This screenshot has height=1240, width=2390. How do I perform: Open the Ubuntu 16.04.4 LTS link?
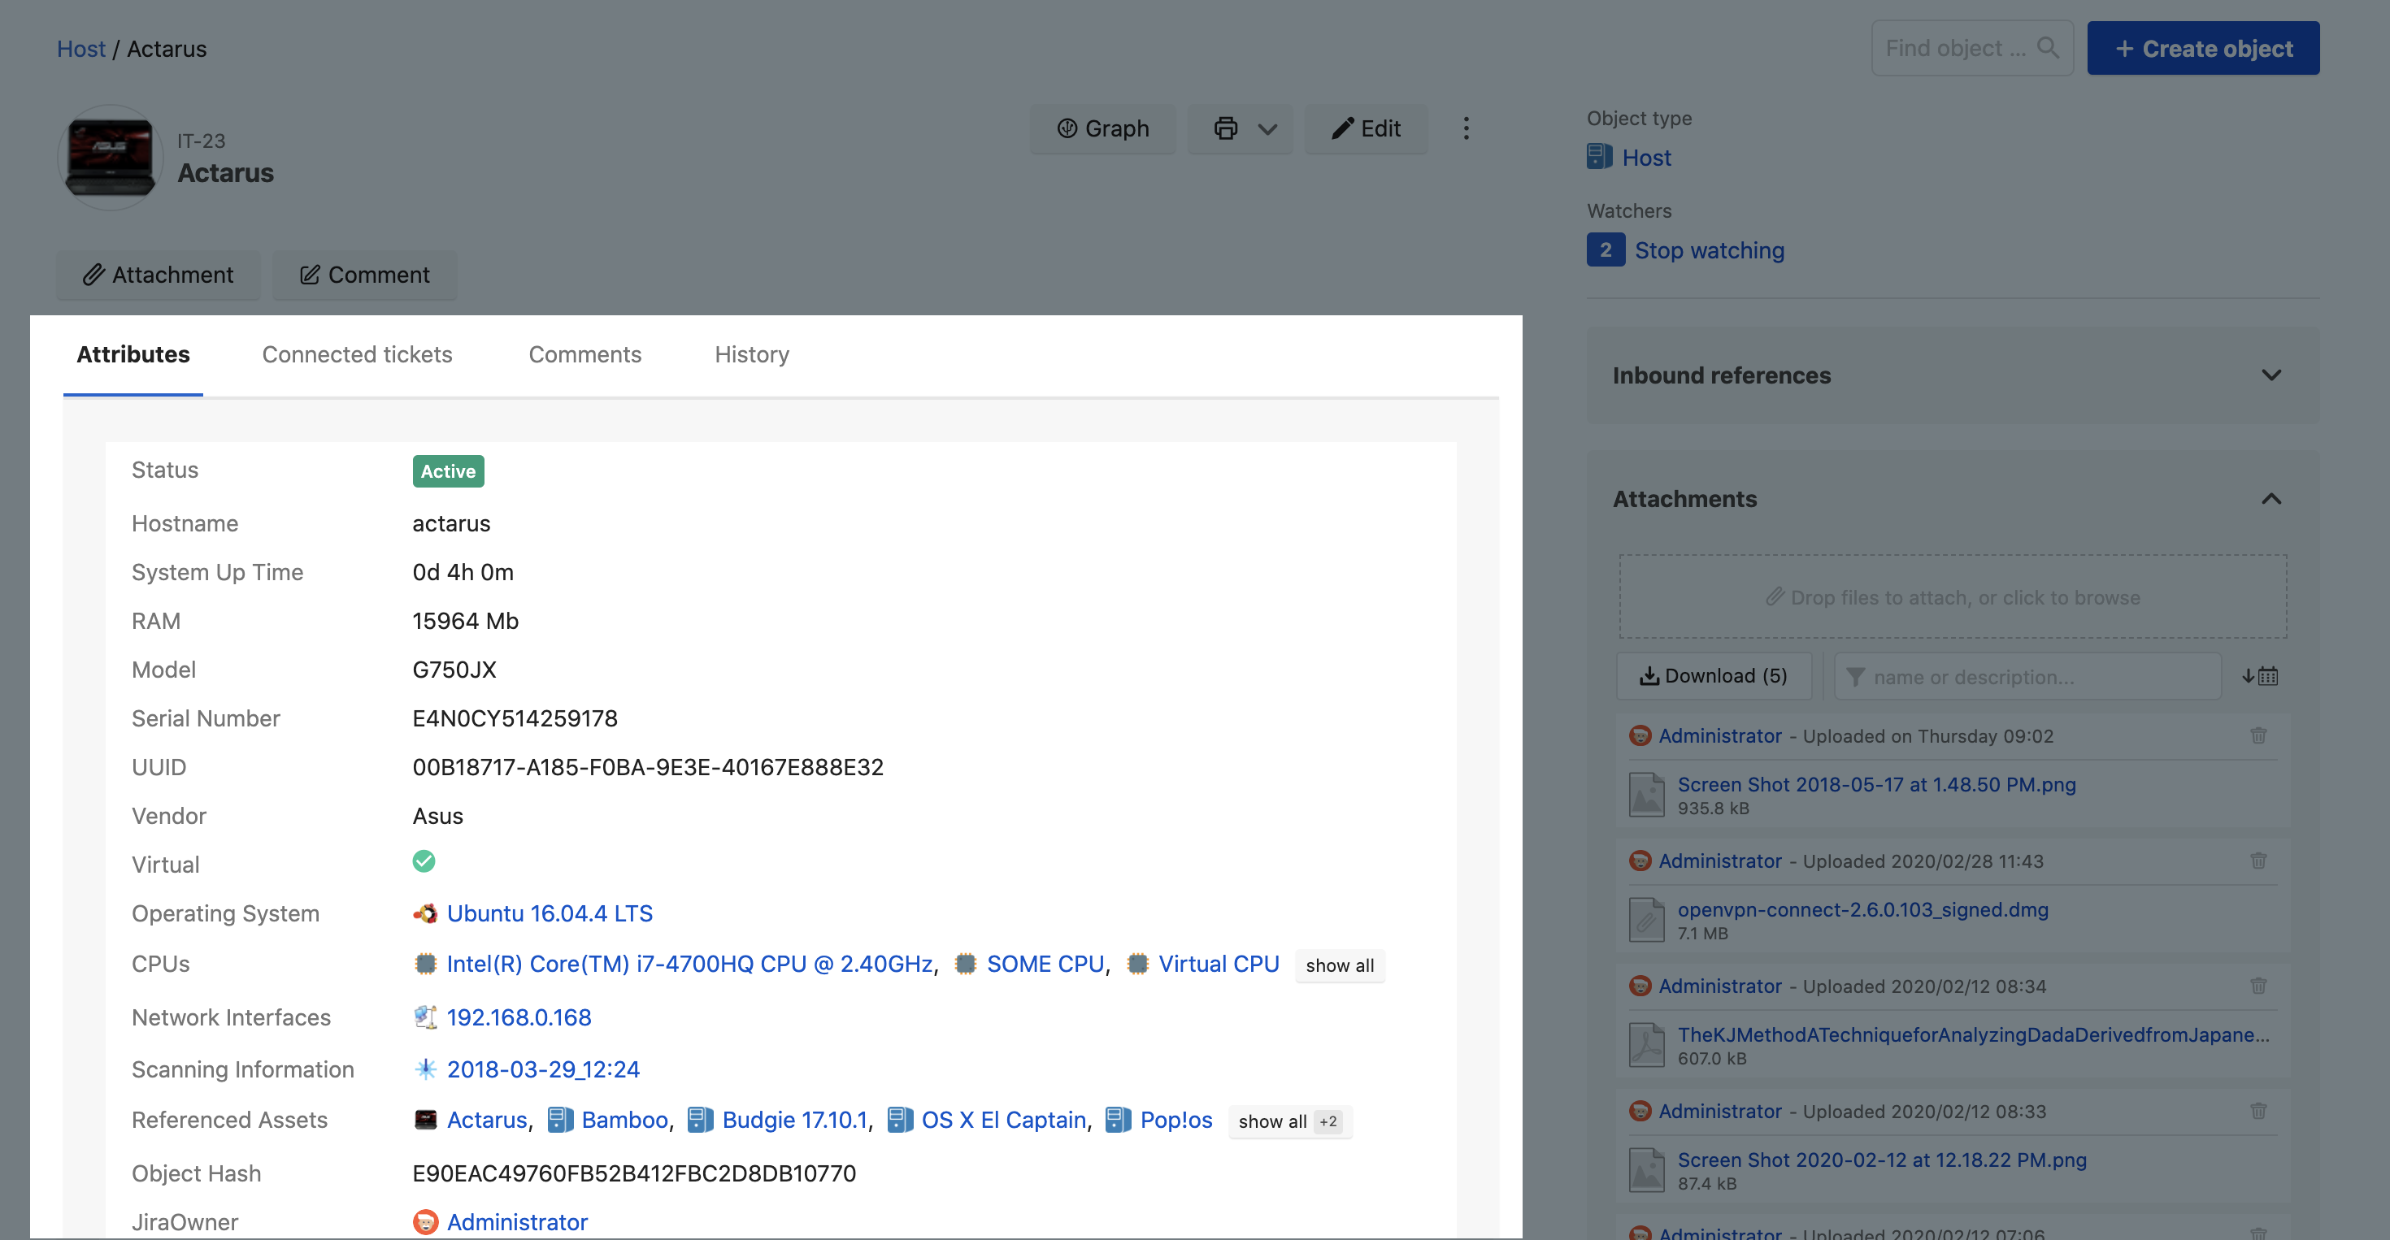[x=550, y=913]
